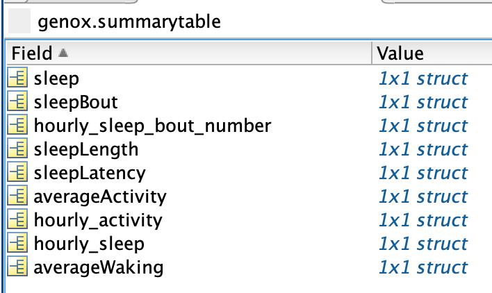Select the hourly_sleep_bout_number field name
Screen dimensions: 492x293
coord(152,126)
